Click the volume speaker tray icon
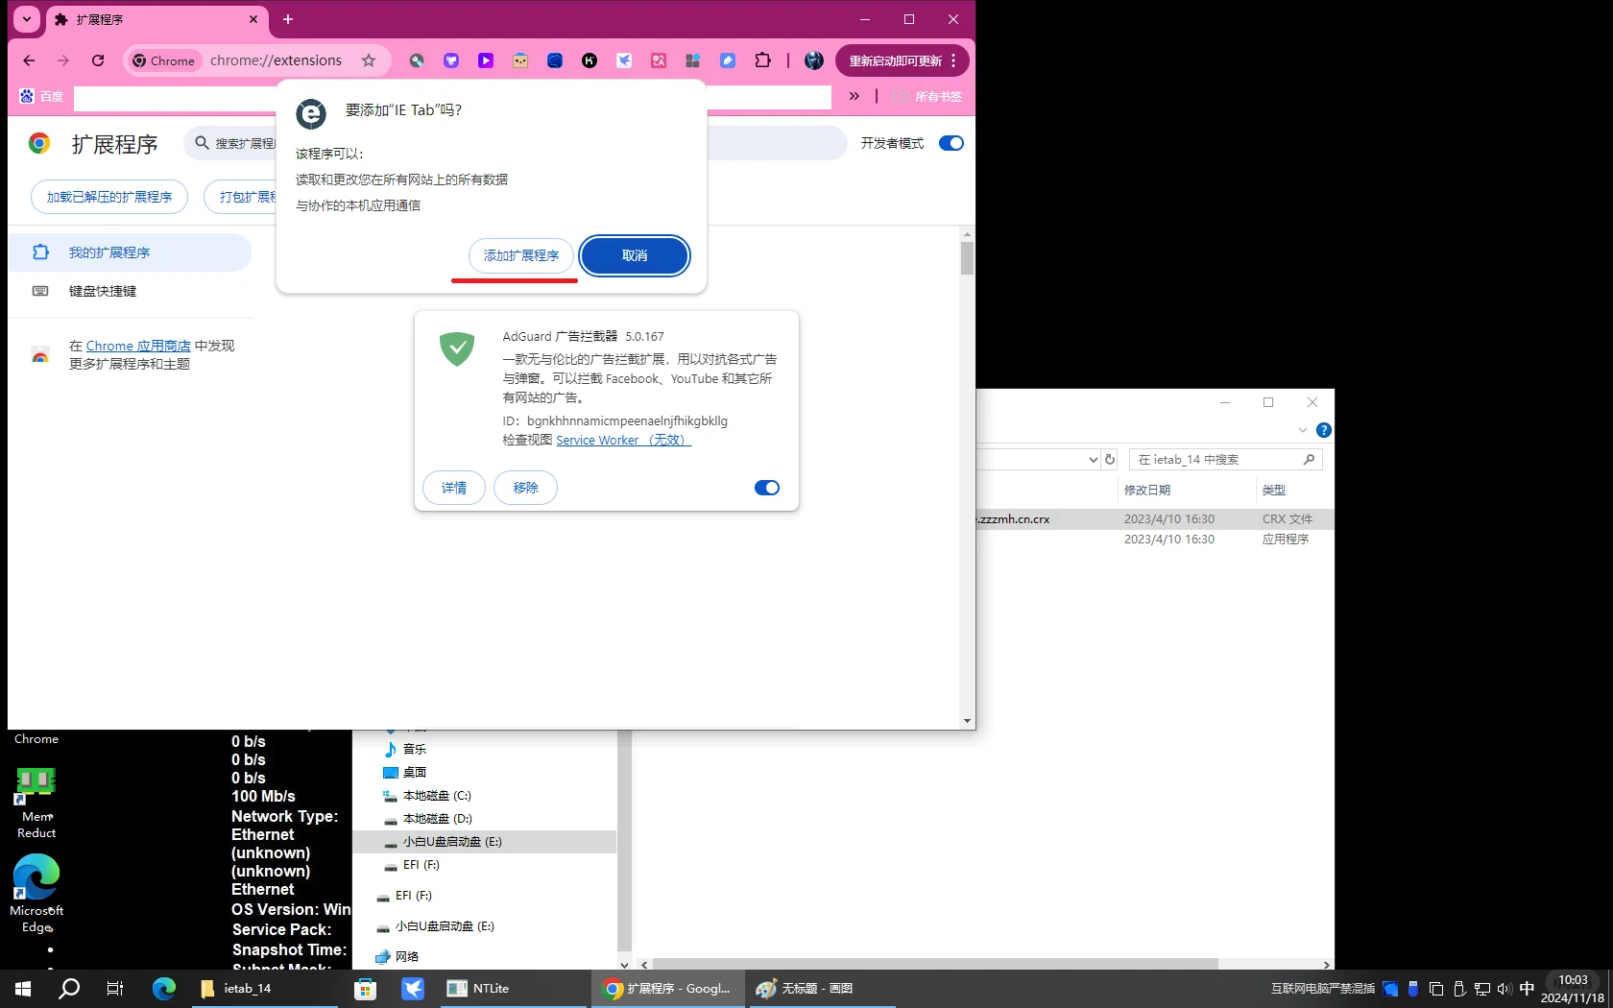This screenshot has width=1613, height=1008. pyautogui.click(x=1505, y=989)
